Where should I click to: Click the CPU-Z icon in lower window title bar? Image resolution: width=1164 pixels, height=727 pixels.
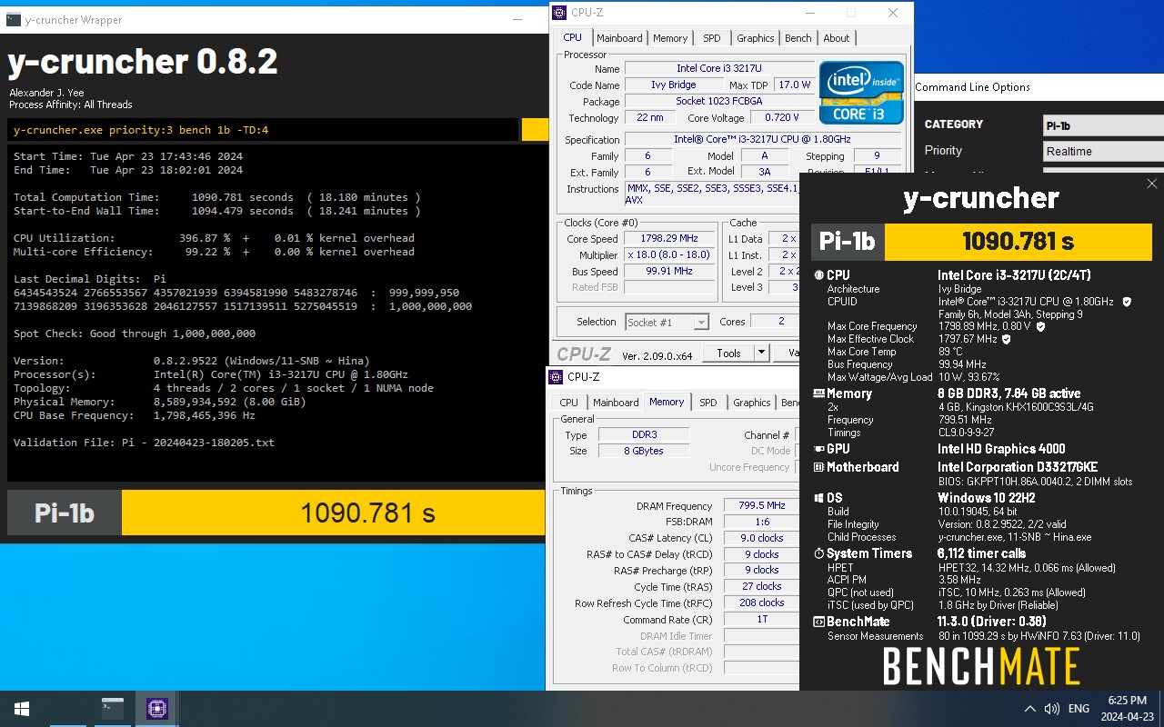click(x=557, y=377)
